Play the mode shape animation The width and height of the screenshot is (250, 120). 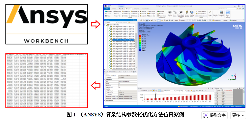[x=151, y=91]
